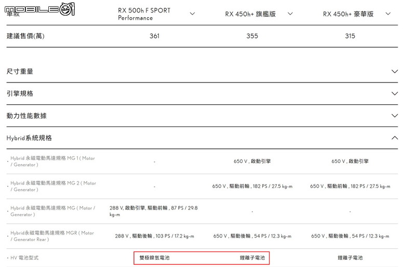Expand the 尺寸重量 section
This screenshot has height=267, width=405.
(395, 72)
